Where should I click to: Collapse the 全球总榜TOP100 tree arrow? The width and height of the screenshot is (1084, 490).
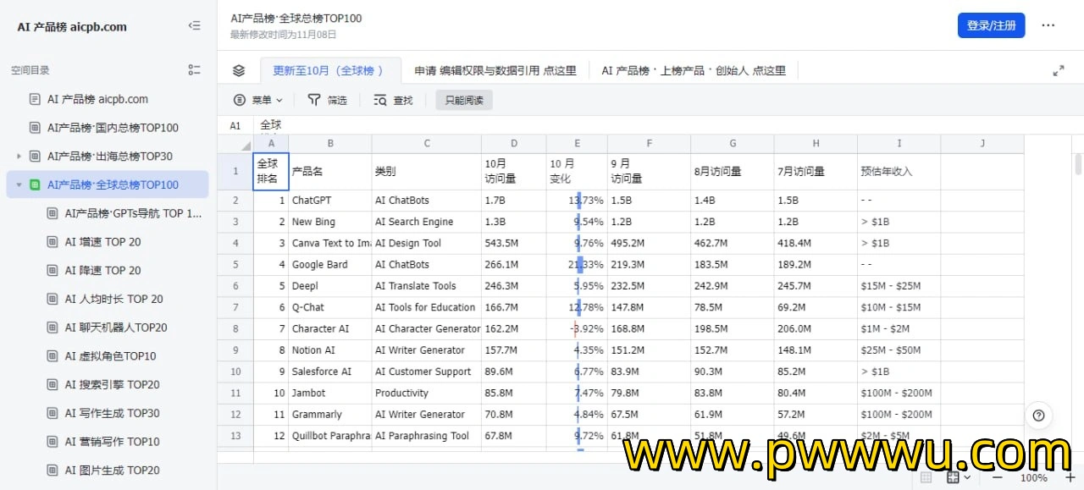click(x=19, y=184)
